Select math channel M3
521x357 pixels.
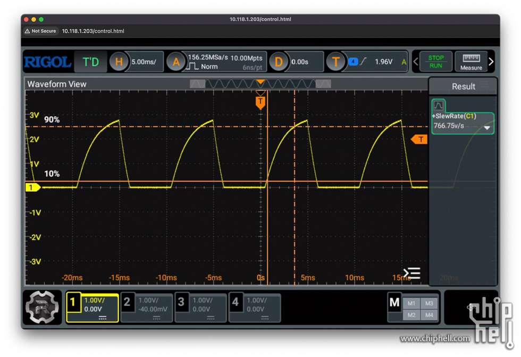click(x=429, y=303)
